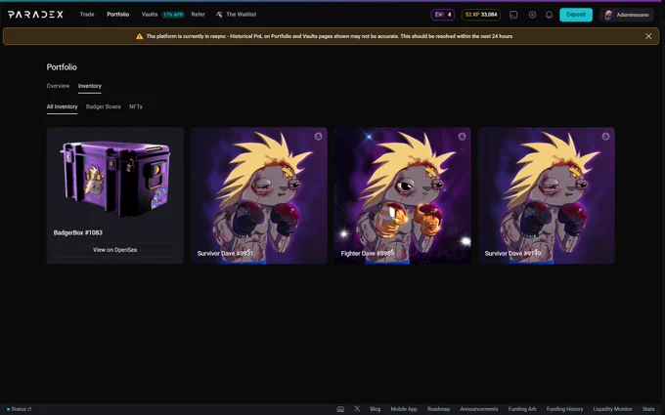The image size is (665, 415).
Task: Open the S2 XP 33,084 indicator
Action: (481, 15)
